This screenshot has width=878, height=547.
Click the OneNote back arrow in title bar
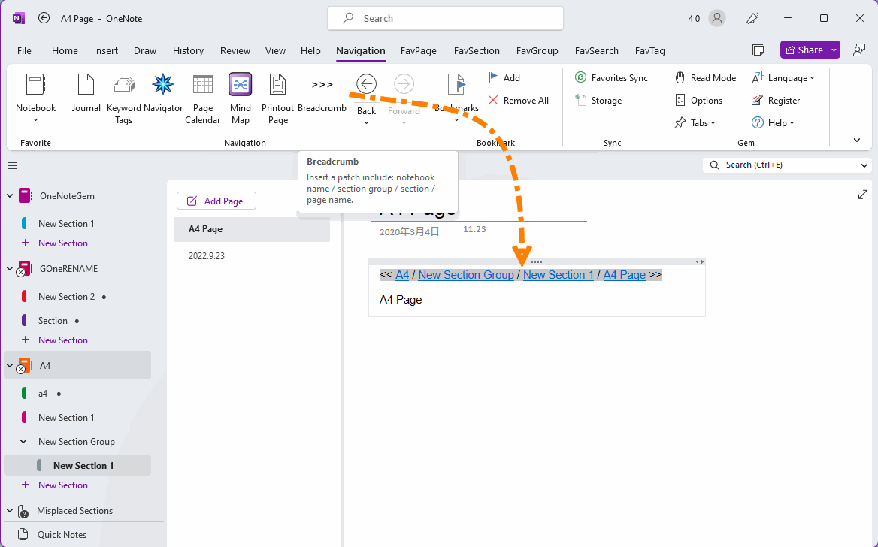44,18
